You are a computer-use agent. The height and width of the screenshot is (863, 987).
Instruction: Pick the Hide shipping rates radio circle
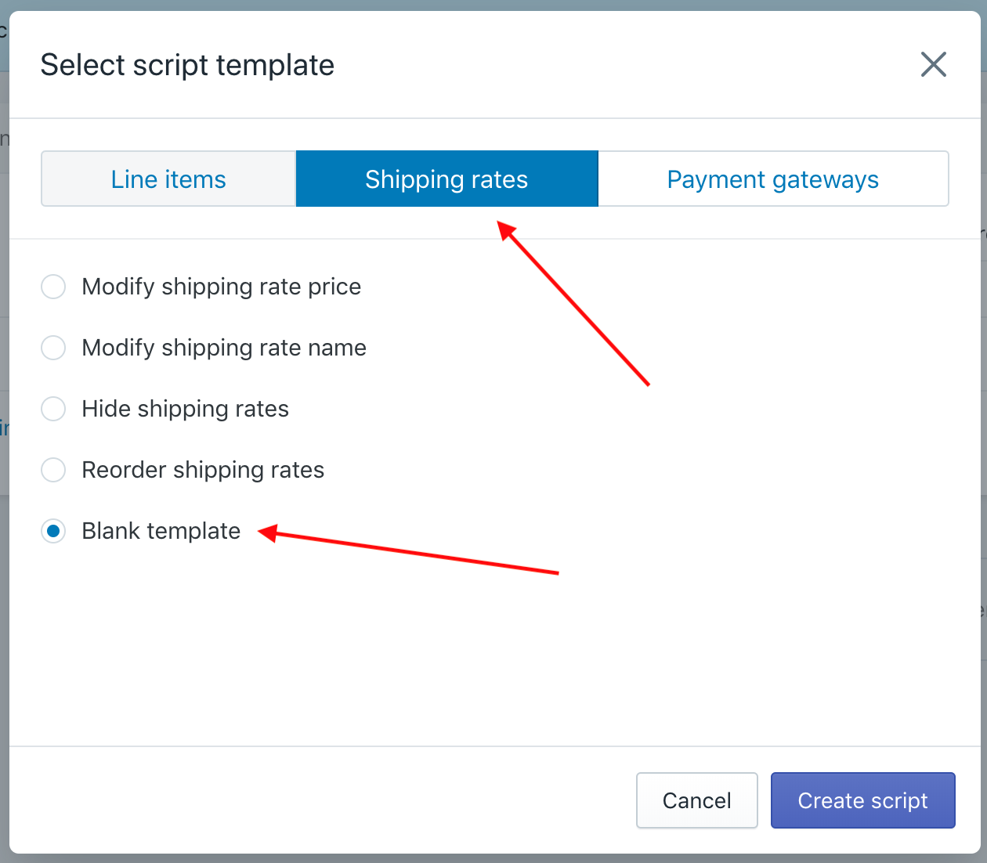(53, 409)
